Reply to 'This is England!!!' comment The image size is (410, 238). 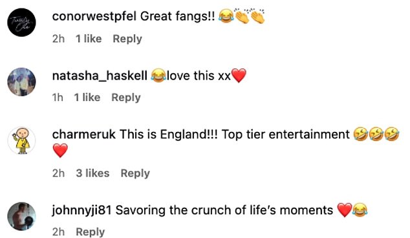(x=135, y=173)
